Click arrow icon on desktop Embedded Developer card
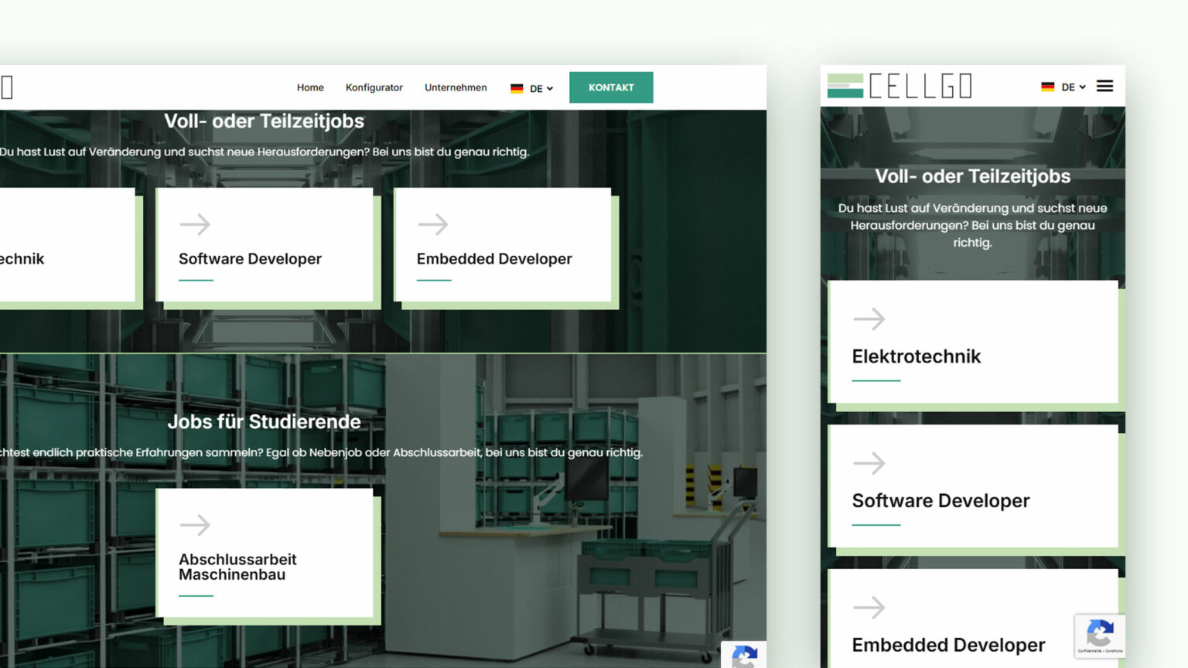This screenshot has width=1188, height=668. (x=433, y=224)
